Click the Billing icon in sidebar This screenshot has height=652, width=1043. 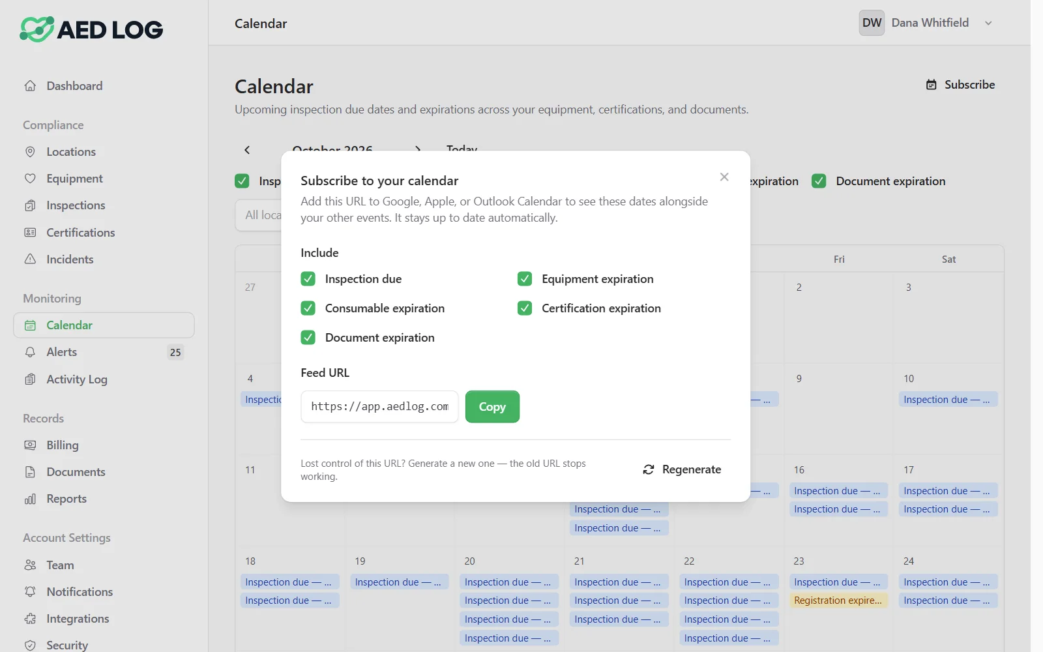pyautogui.click(x=30, y=445)
